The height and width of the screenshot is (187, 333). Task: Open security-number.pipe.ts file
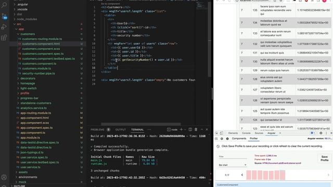[x=39, y=73]
